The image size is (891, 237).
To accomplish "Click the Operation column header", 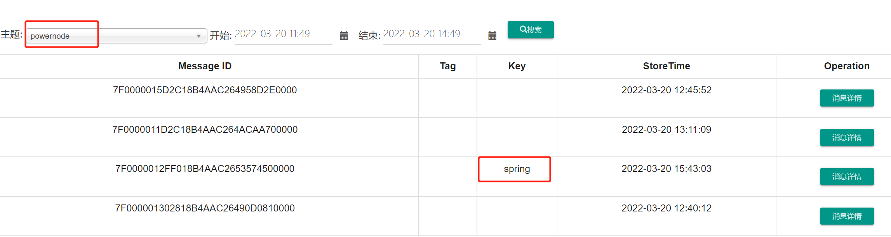I will [x=846, y=66].
